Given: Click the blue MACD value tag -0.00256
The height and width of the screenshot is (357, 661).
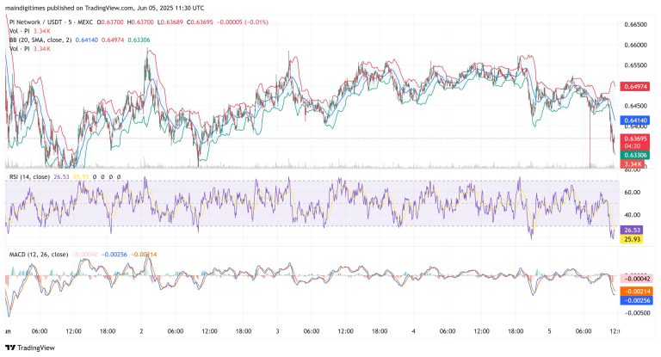Looking at the screenshot, I should point(636,301).
